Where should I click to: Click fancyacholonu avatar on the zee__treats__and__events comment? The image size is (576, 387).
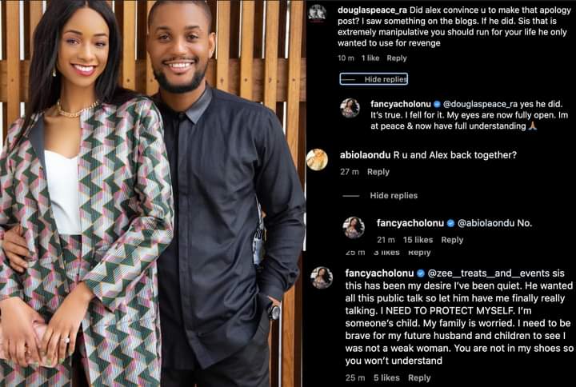[x=322, y=277]
